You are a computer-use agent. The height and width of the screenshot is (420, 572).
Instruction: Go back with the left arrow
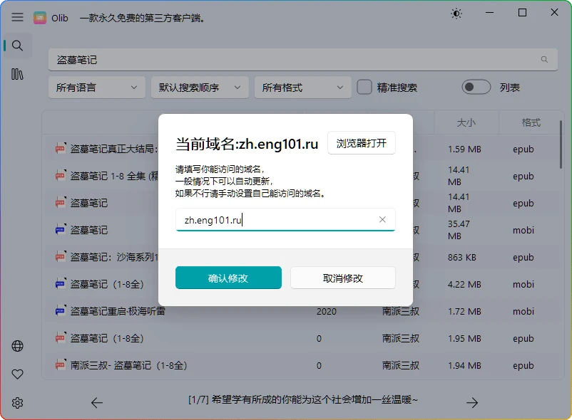(x=97, y=403)
